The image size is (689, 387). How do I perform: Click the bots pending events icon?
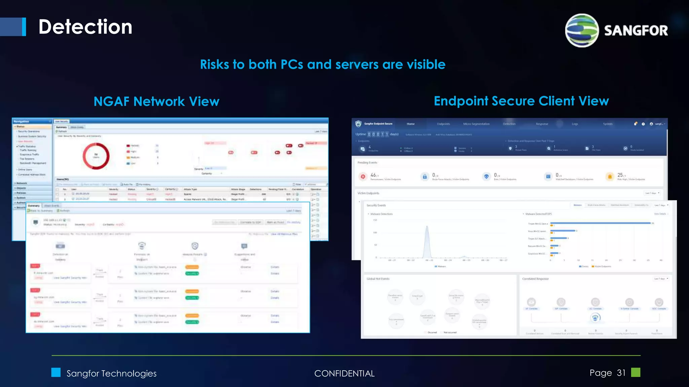click(x=486, y=176)
